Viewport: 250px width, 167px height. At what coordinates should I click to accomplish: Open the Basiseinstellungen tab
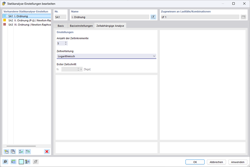tap(81, 26)
